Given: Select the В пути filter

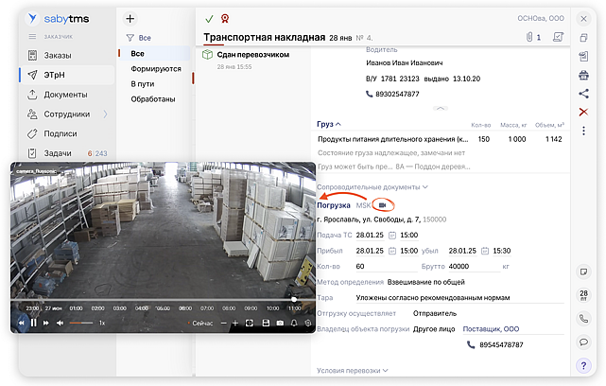Looking at the screenshot, I should [x=142, y=84].
